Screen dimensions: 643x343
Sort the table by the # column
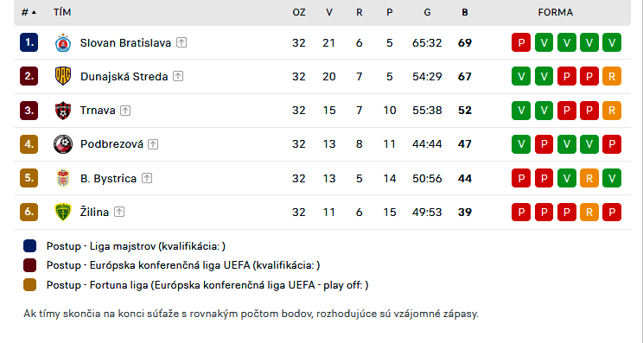coord(29,12)
